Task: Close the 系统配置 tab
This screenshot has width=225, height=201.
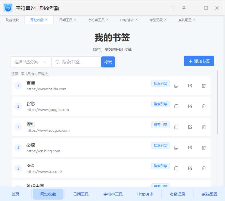Action: (x=194, y=20)
